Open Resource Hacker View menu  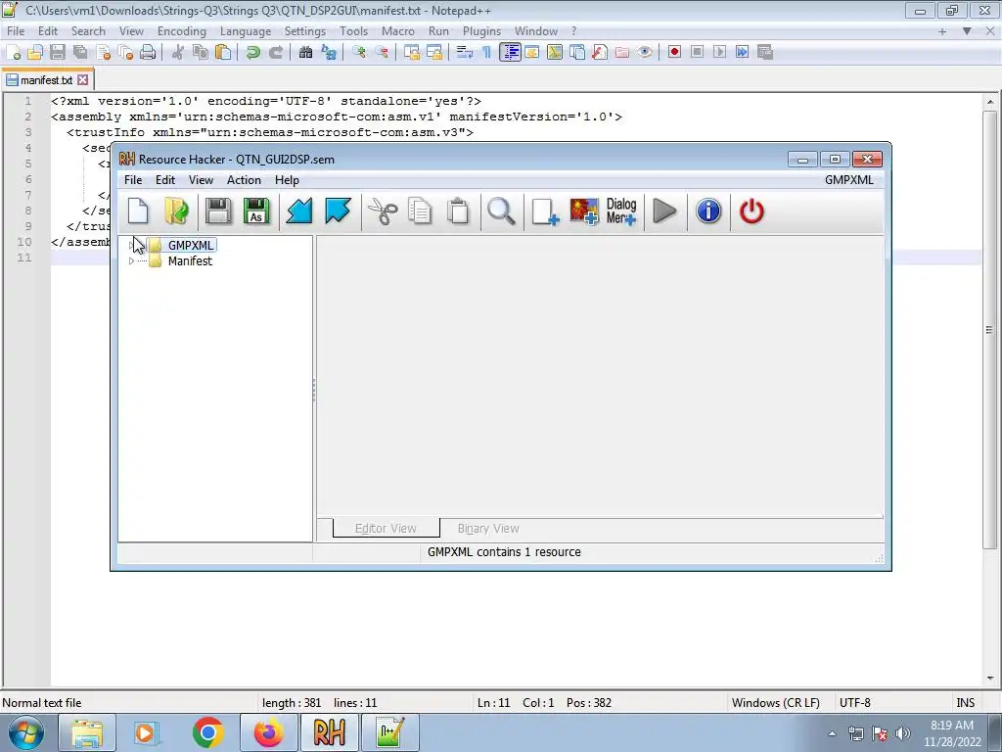click(x=201, y=180)
